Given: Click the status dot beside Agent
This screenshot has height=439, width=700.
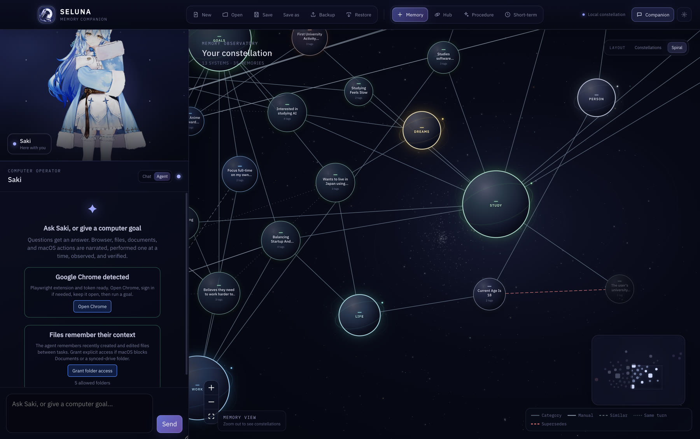Looking at the screenshot, I should tap(178, 176).
